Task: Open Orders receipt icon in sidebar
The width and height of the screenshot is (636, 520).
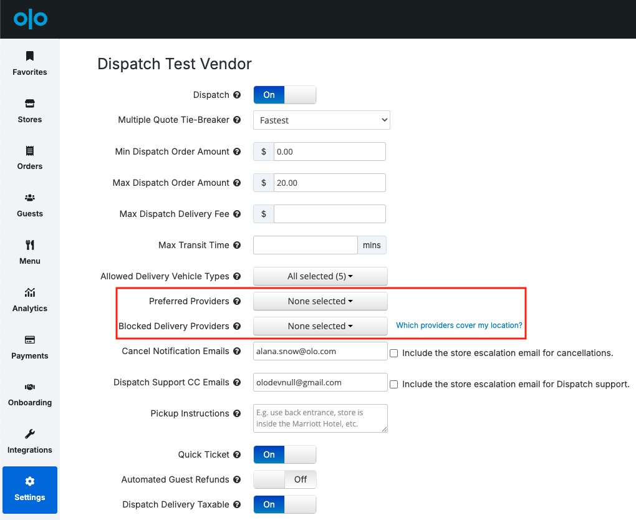Action: [x=29, y=151]
